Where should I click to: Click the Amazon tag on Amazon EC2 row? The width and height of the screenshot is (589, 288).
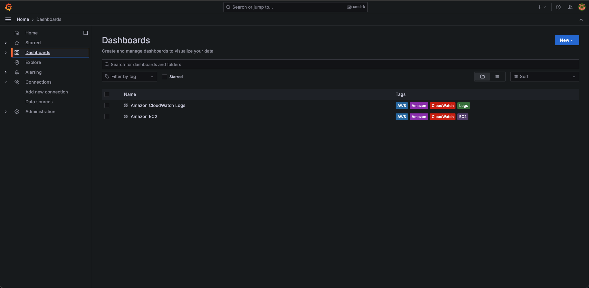tap(419, 117)
